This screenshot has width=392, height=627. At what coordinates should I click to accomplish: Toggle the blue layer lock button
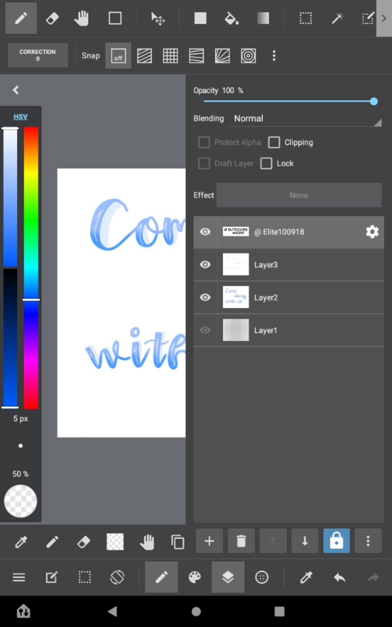coord(336,541)
